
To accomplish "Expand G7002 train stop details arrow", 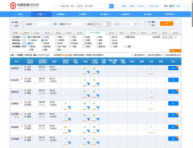I will (22, 103).
